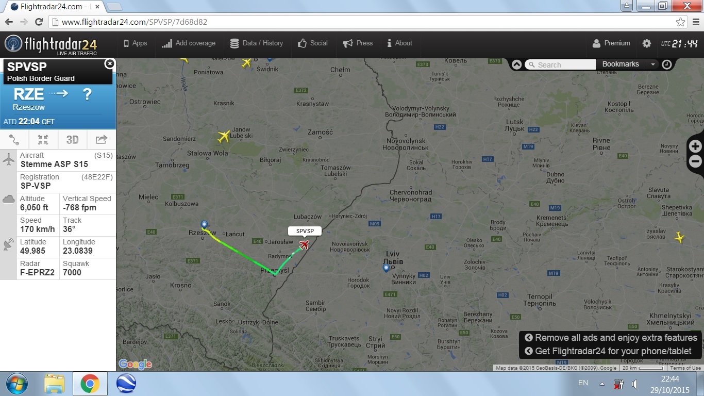Viewport: 704px width, 396px height.
Task: Bookmark this page with the star icon
Action: [681, 22]
